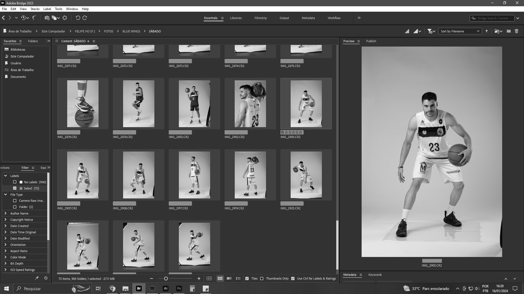Viewport: 524px width, 294px height.
Task: Toggle the Thumbnails Only checkbox
Action: (262, 278)
